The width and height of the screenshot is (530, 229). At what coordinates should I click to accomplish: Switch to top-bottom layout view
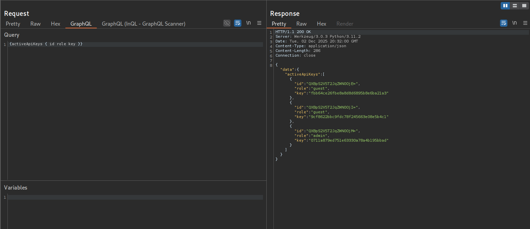pyautogui.click(x=514, y=6)
